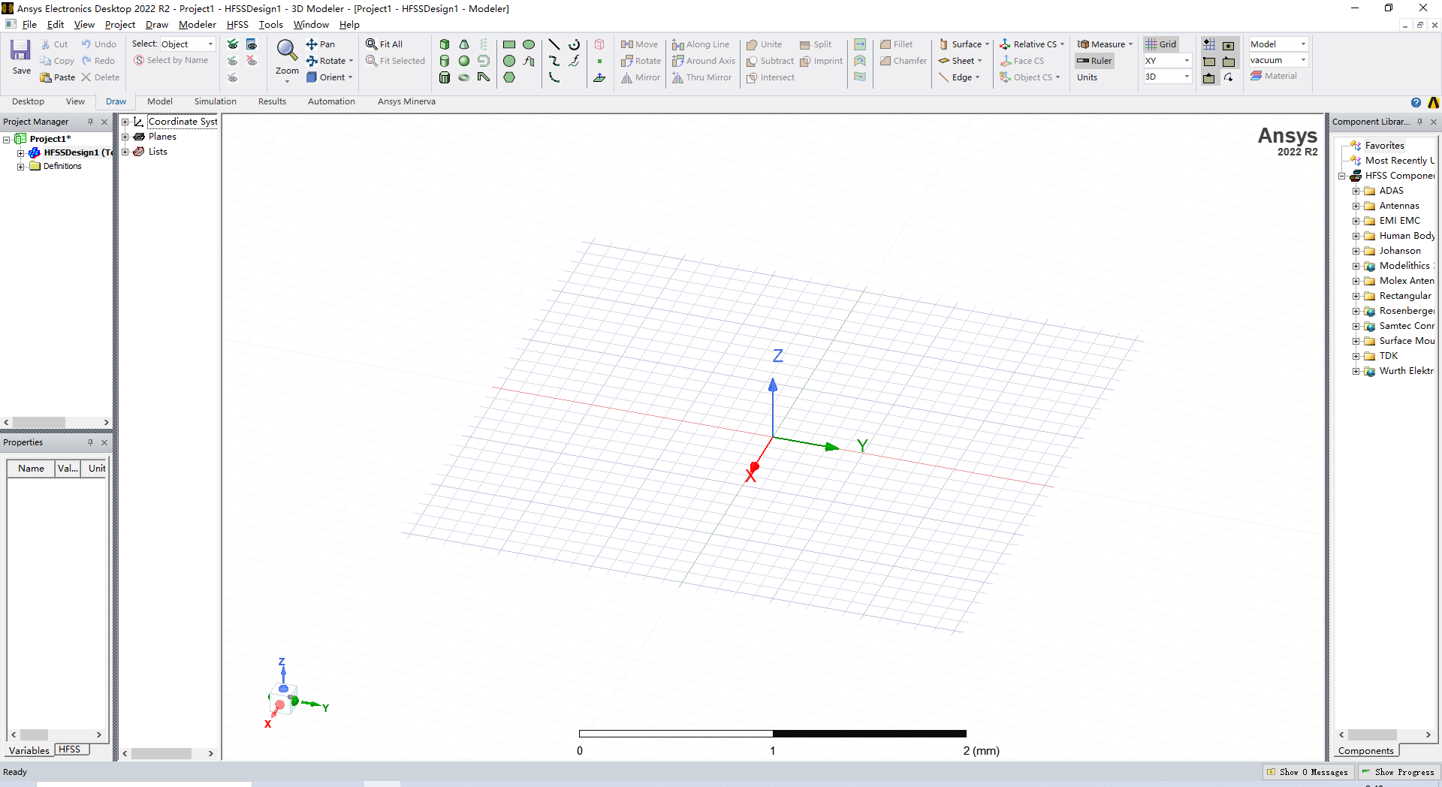Open the Surface dropdown
Image resolution: width=1442 pixels, height=787 pixels.
click(965, 44)
